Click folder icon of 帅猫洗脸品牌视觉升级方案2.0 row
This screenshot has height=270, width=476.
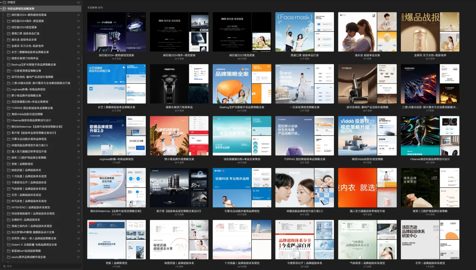9,145
